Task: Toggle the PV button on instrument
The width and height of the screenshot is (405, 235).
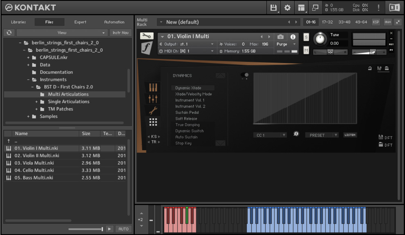Action: pos(391,50)
